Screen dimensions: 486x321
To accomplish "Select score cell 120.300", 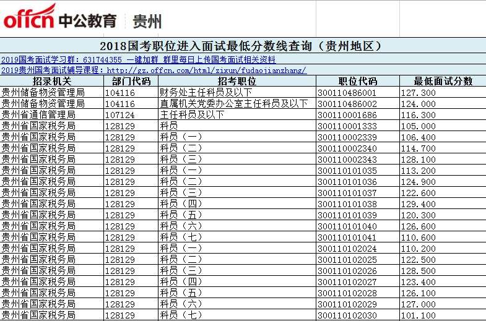I will click(443, 215).
